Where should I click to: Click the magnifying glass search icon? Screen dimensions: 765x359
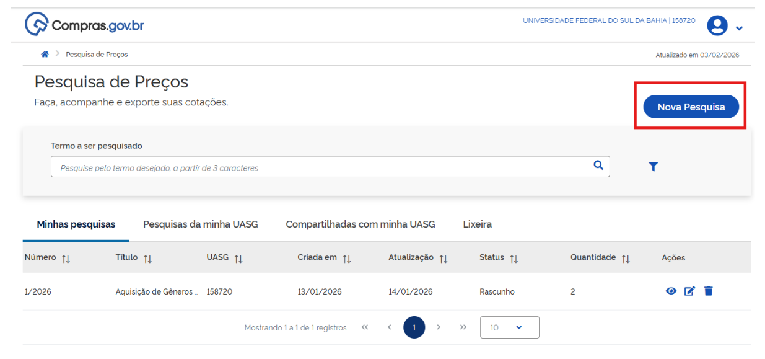click(x=598, y=165)
